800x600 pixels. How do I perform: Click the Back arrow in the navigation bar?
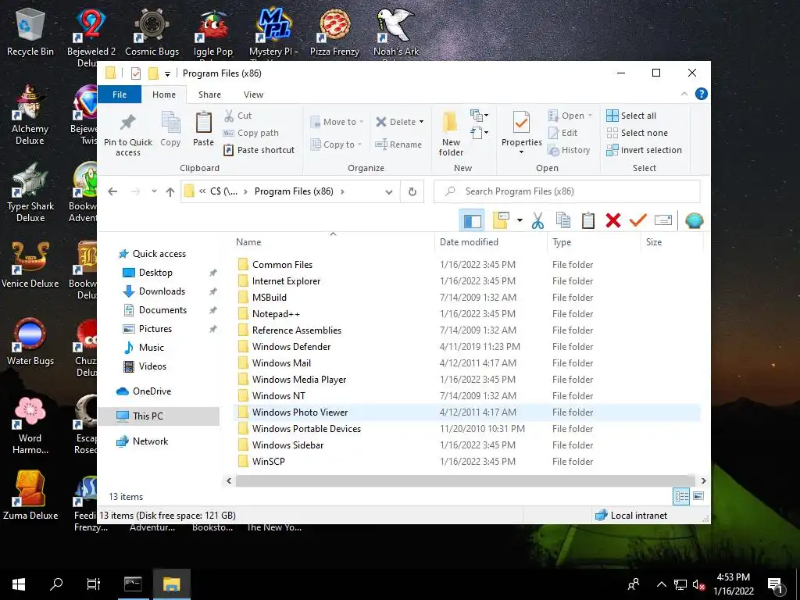pyautogui.click(x=112, y=191)
